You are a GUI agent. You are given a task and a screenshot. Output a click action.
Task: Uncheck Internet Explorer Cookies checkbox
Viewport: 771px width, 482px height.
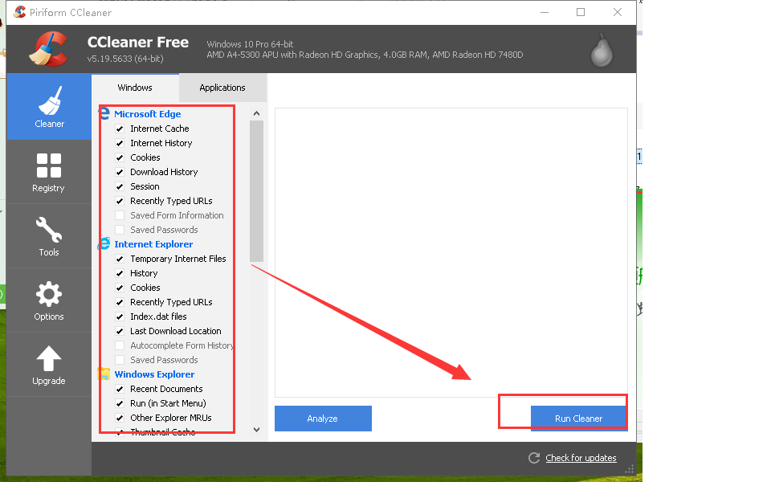(x=120, y=288)
